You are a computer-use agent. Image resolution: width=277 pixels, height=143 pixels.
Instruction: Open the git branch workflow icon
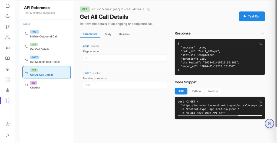point(7,27)
